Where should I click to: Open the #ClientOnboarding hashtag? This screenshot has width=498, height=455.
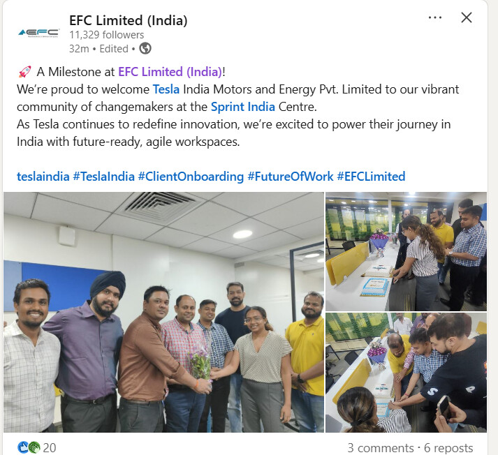(x=191, y=177)
